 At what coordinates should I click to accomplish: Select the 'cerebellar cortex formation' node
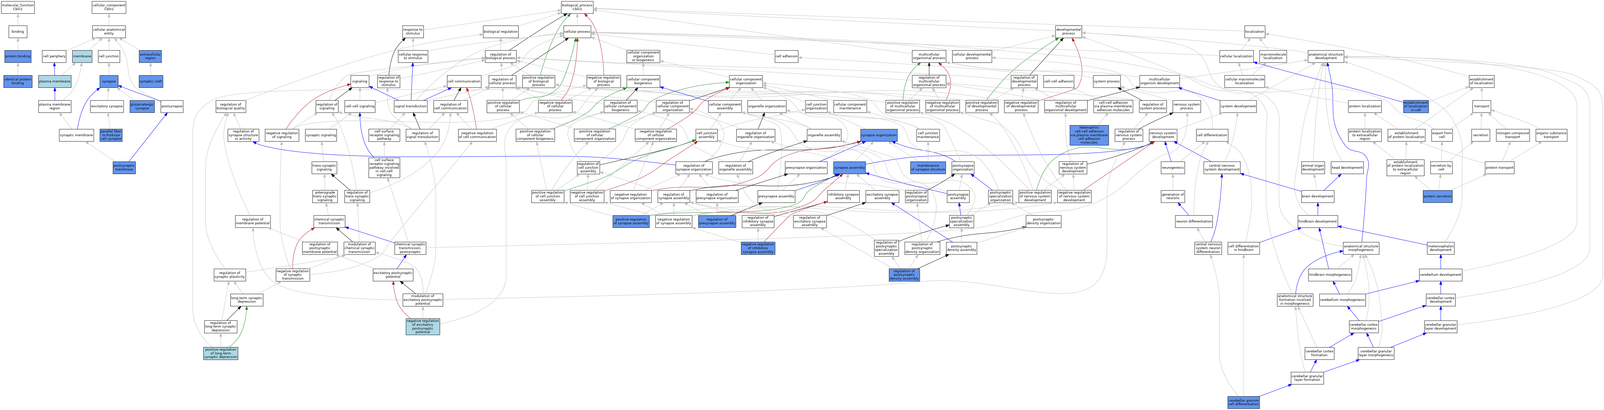1319,353
